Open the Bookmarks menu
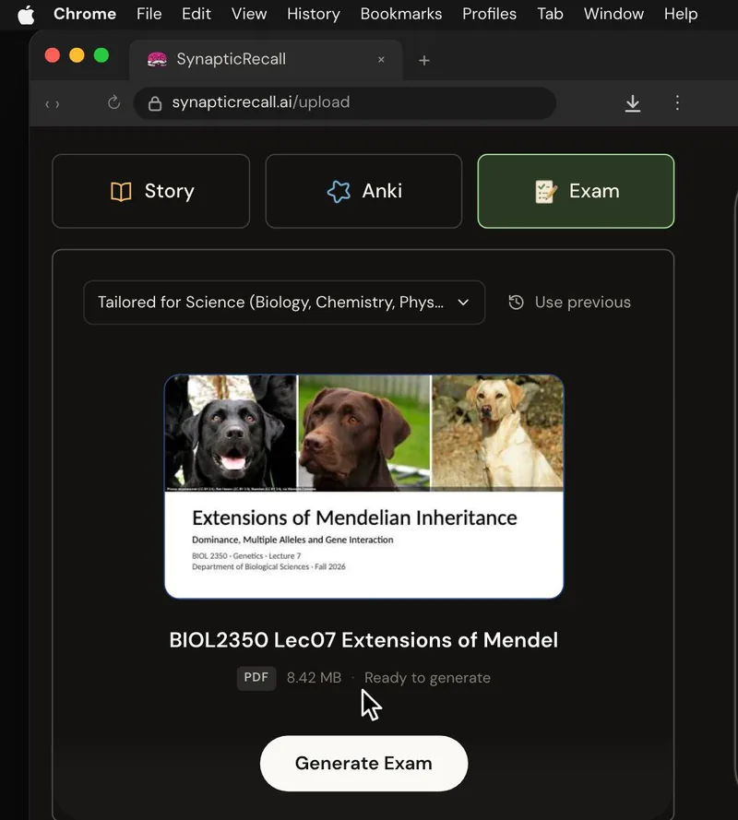 (400, 14)
